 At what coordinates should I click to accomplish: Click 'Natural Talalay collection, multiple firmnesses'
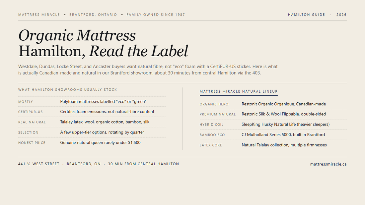click(284, 145)
